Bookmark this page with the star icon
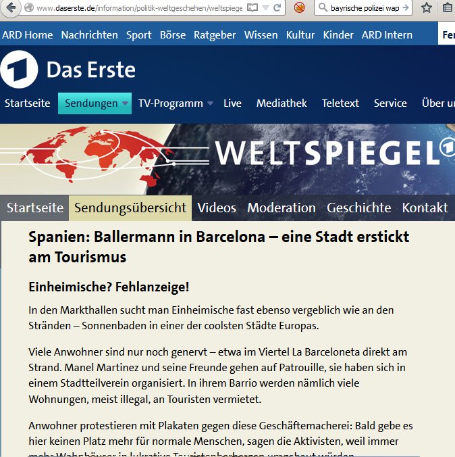The width and height of the screenshot is (455, 457). coord(427,7)
